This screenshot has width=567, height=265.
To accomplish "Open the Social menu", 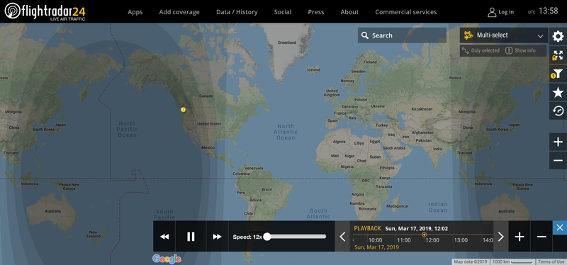I will 283,12.
